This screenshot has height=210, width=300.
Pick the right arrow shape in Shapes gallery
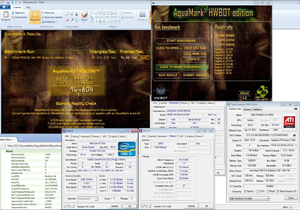[108, 17]
